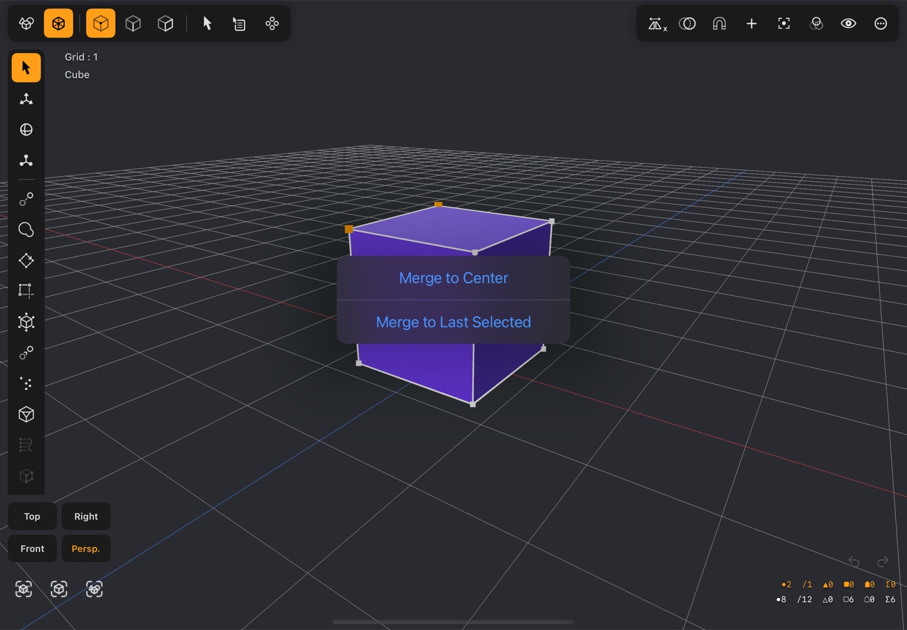Select the lasso selection tool

tap(26, 230)
